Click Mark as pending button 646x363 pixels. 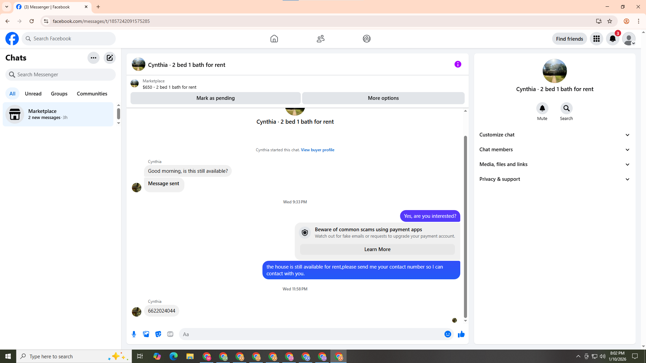[x=215, y=98]
